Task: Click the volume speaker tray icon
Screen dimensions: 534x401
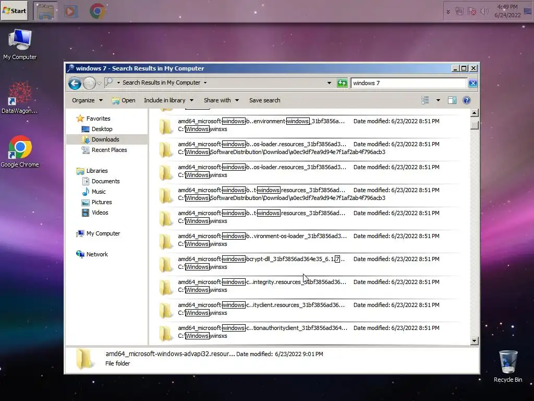Action: point(484,11)
